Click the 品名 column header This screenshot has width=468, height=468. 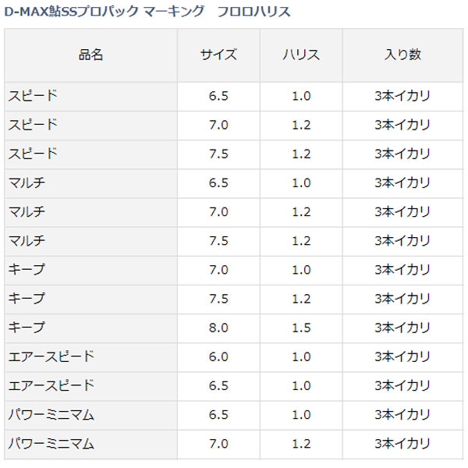(90, 55)
